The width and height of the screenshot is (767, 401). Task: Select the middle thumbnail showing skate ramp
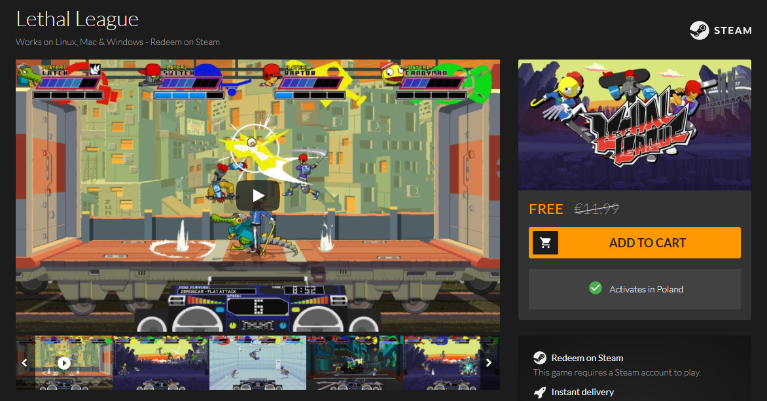(257, 362)
